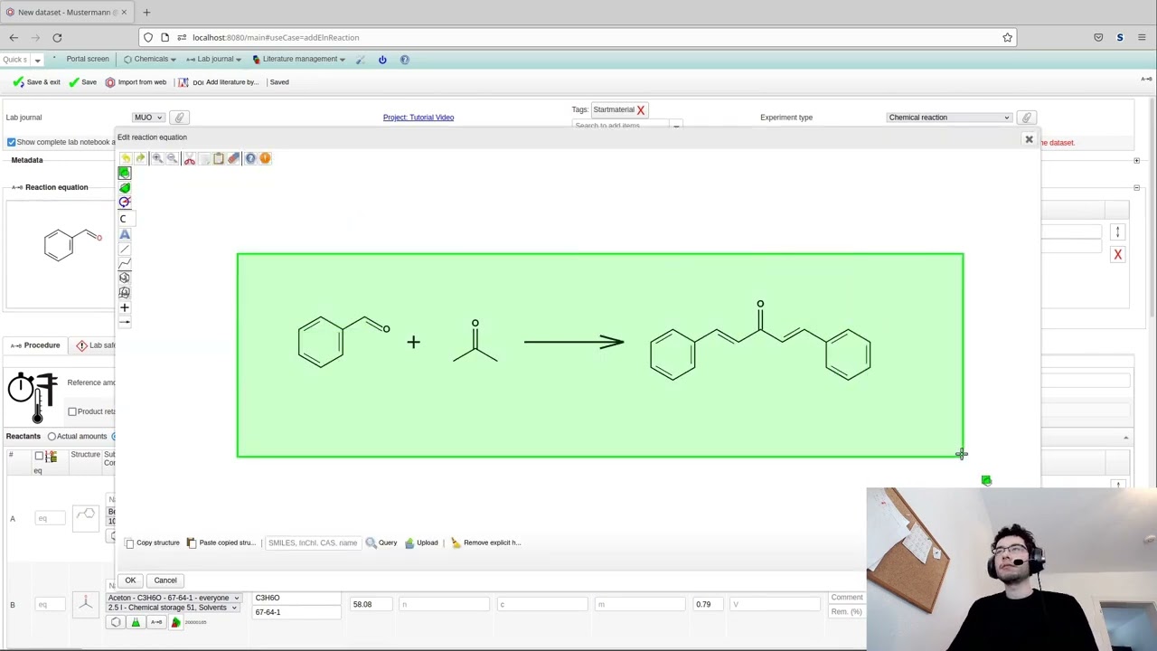1157x651 pixels.
Task: Select the plus sign reaction tool
Action: click(x=125, y=307)
